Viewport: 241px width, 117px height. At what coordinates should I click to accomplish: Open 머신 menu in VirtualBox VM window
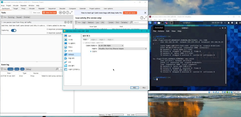point(155,20)
